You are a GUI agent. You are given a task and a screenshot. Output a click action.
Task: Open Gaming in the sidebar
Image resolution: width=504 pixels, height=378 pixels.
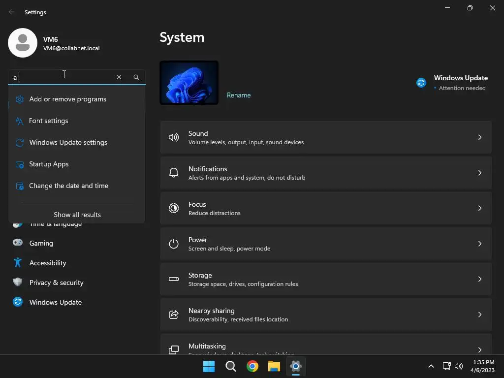(76, 243)
